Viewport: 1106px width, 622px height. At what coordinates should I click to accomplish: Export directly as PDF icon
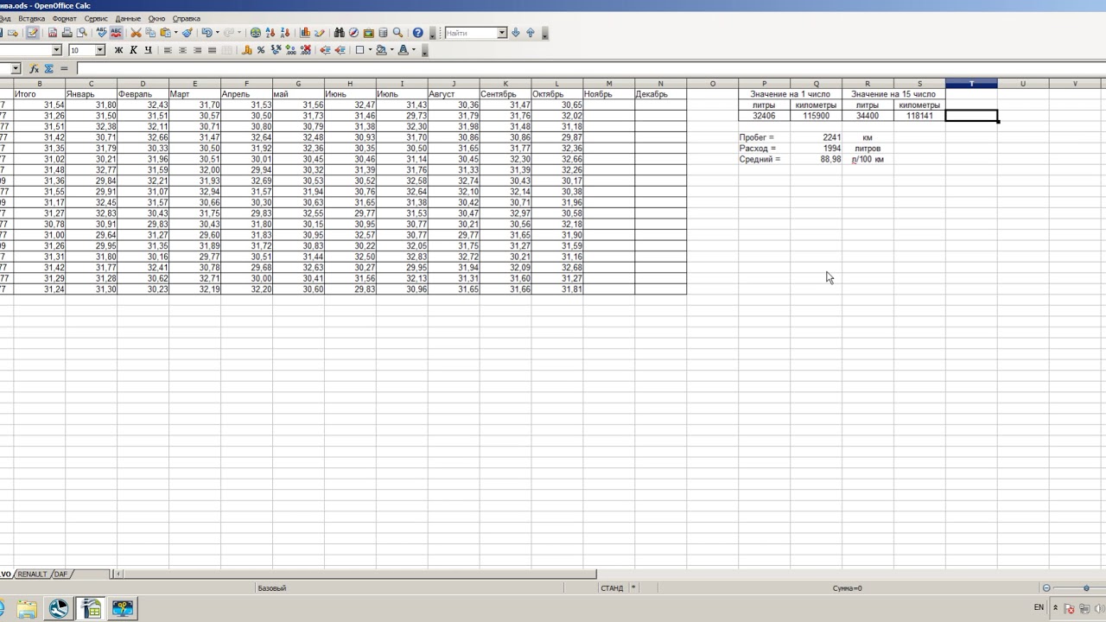coord(53,33)
